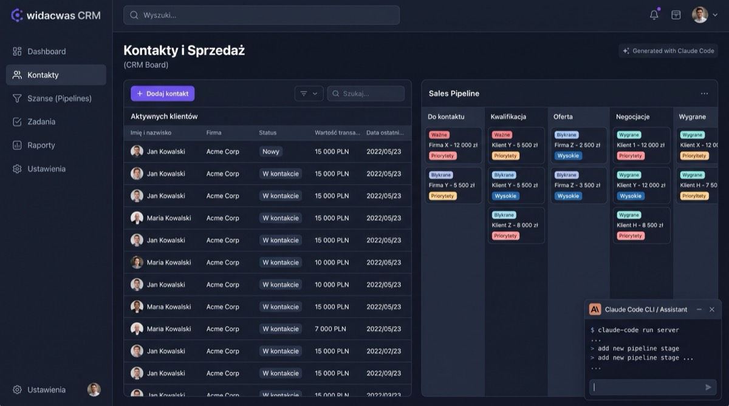Click the Nowy status badge
Screen dimensions: 729x406
click(271, 152)
